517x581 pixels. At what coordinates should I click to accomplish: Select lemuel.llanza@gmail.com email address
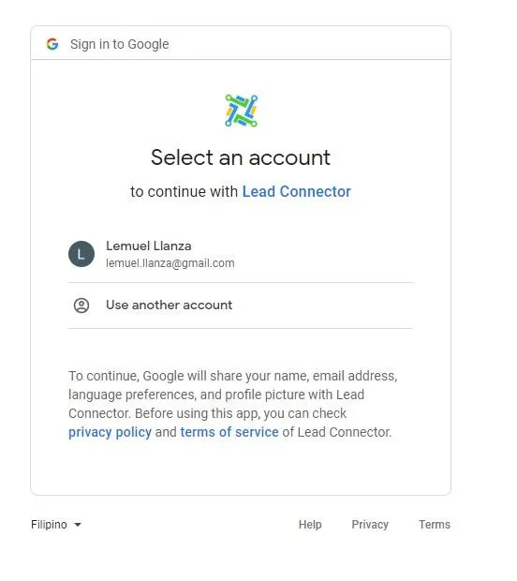(170, 263)
